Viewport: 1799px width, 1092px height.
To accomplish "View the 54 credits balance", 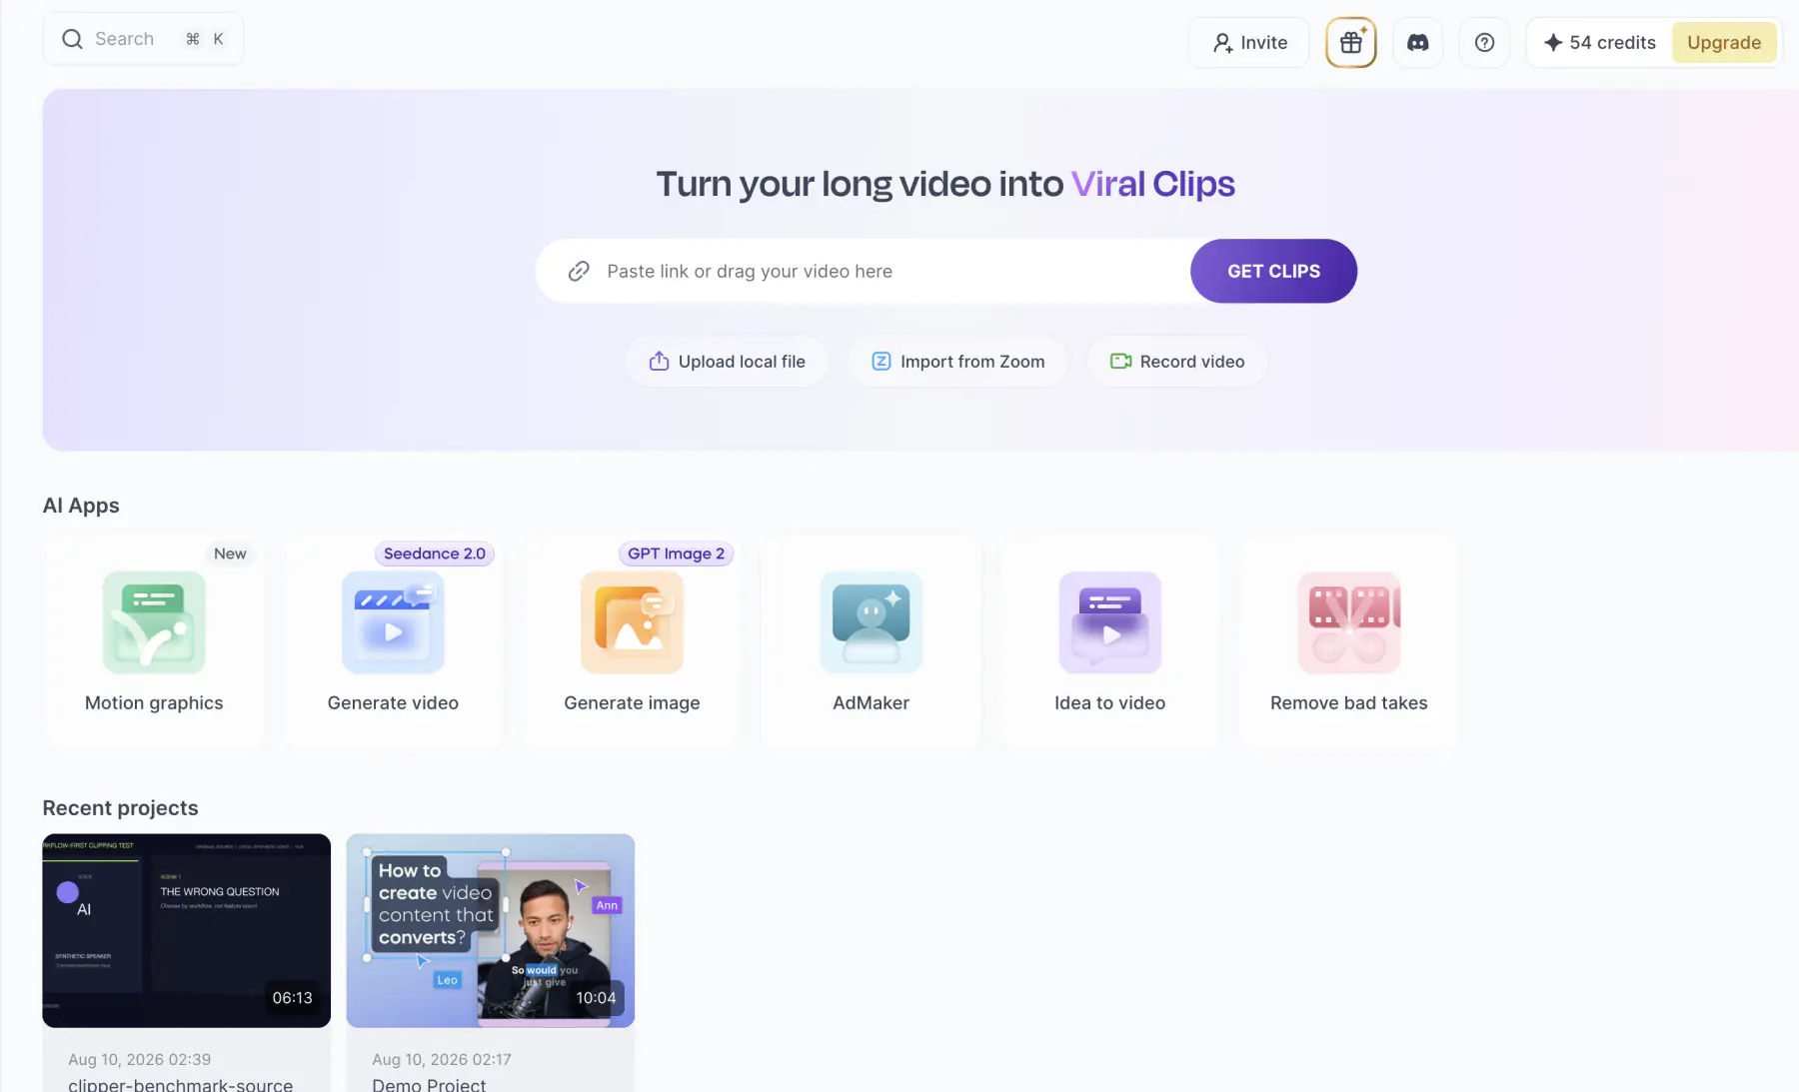I will coord(1599,42).
